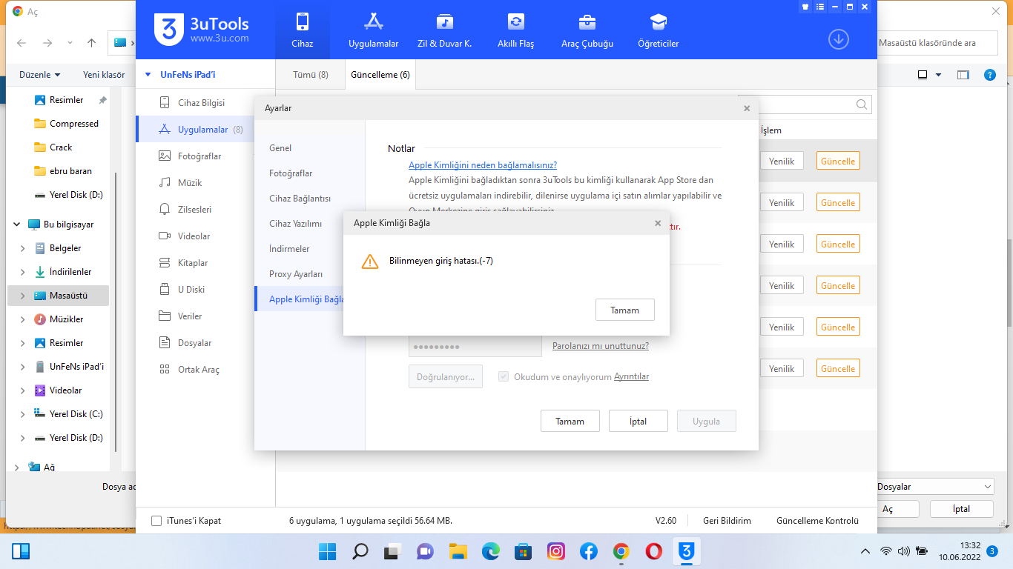The width and height of the screenshot is (1013, 569).
Task: Click the Geri Bildirim button
Action: [727, 521]
